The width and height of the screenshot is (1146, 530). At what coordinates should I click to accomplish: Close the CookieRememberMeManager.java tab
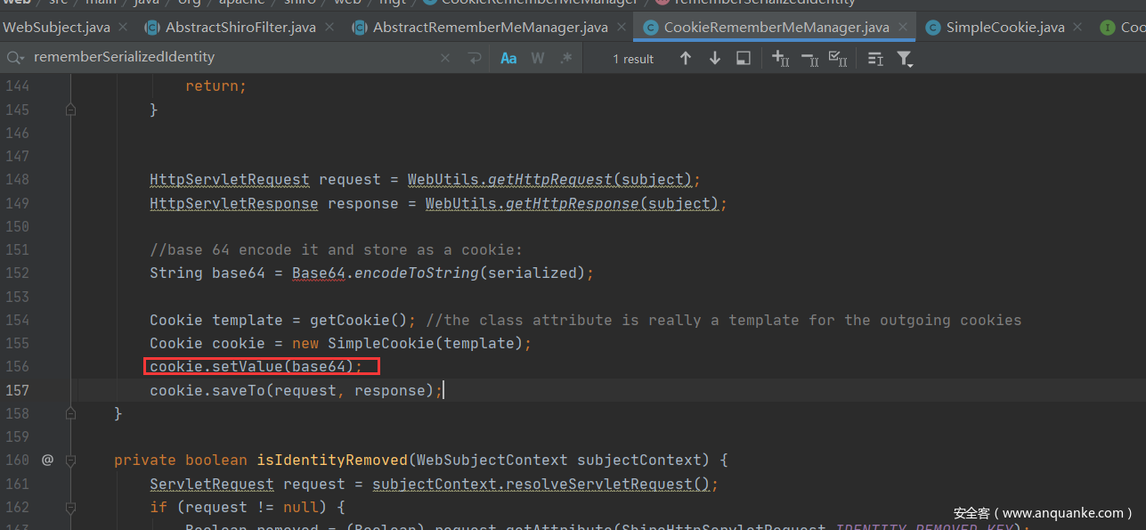[x=904, y=28]
